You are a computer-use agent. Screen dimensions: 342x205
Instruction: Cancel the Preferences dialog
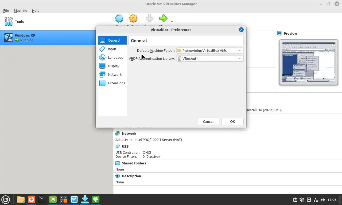click(208, 121)
